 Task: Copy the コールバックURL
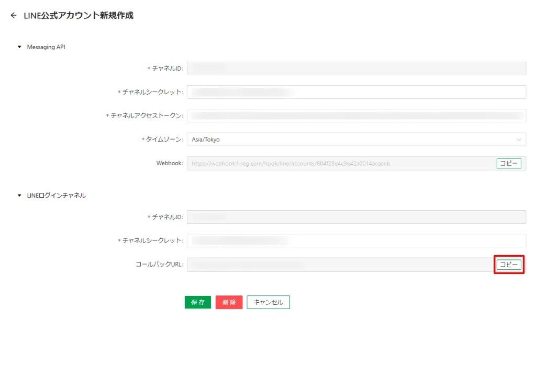509,264
